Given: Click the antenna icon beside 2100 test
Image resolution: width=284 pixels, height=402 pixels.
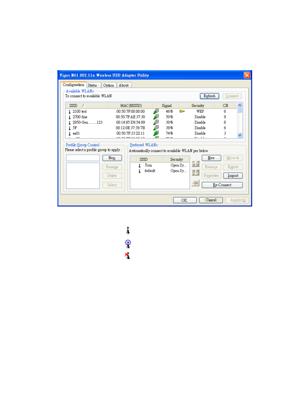Looking at the screenshot, I should click(69, 112).
